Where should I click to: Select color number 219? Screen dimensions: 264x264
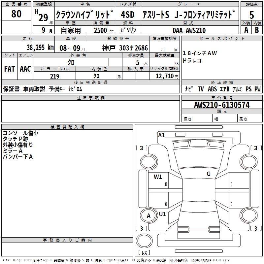coord(54,76)
